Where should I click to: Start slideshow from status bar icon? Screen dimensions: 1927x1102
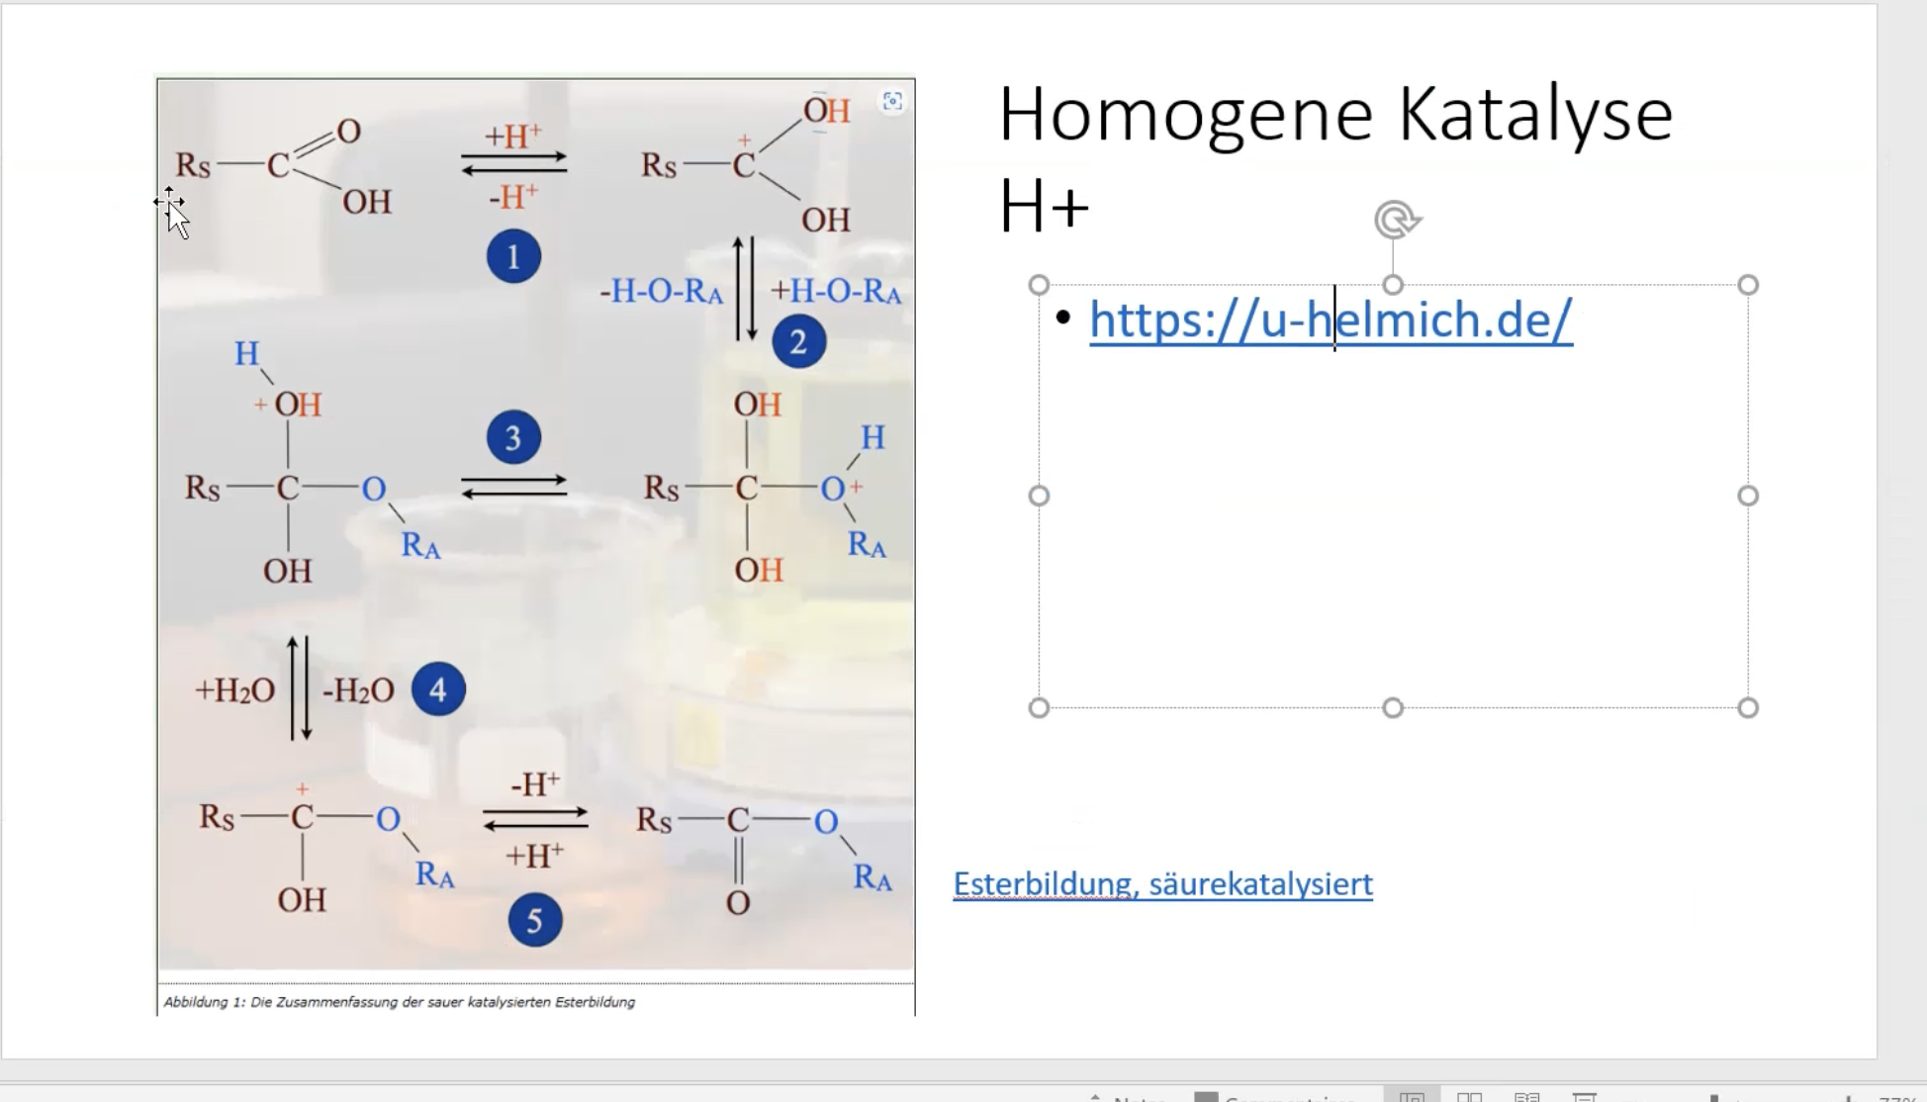point(1585,1097)
